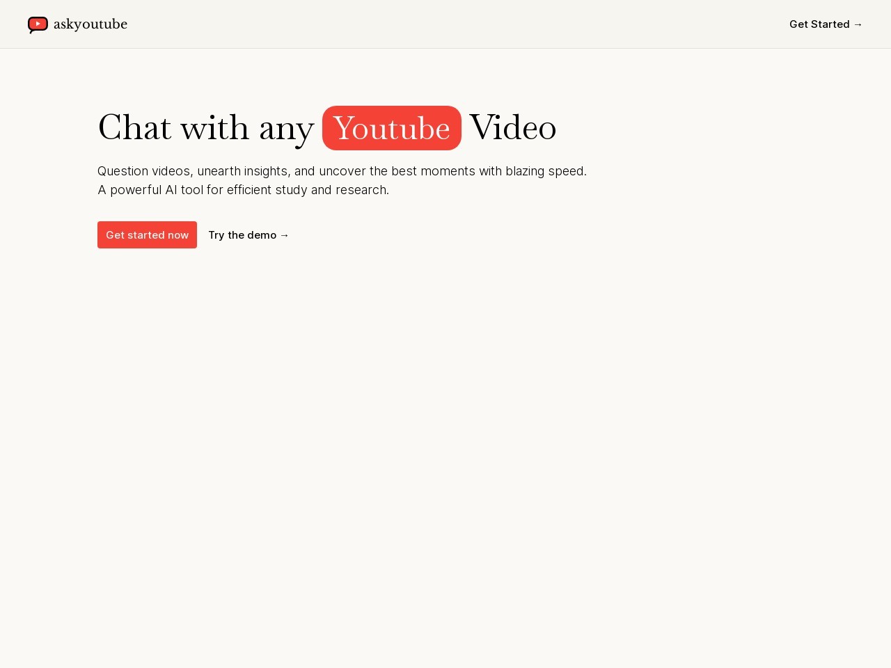
Task: Open the Try the demo link
Action: (x=249, y=235)
